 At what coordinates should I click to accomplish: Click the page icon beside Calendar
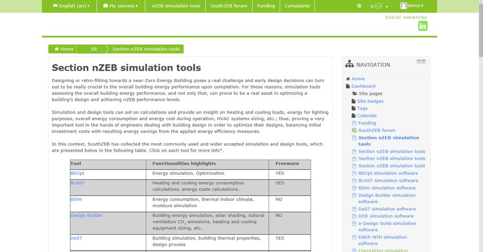354,115
